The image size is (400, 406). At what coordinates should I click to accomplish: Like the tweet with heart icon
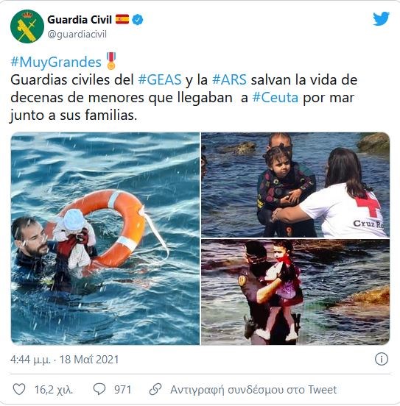pos(19,389)
